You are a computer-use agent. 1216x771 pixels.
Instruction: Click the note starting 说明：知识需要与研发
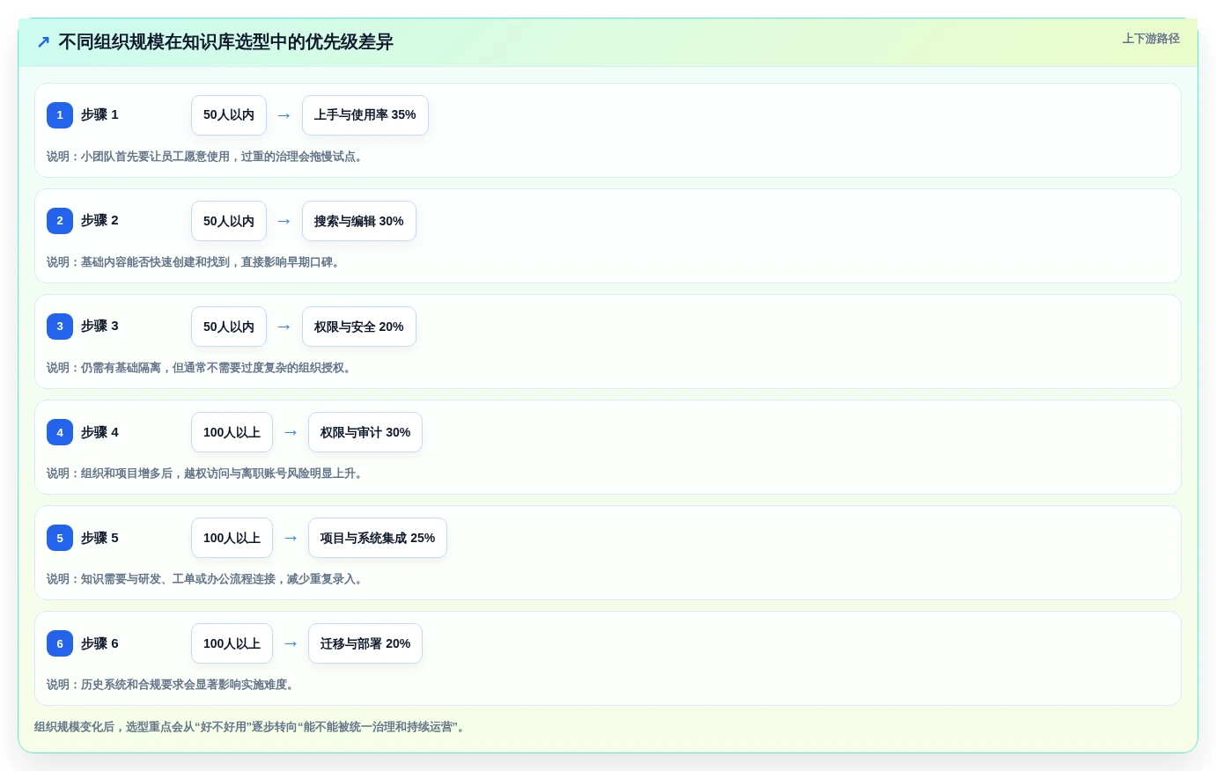coord(206,579)
